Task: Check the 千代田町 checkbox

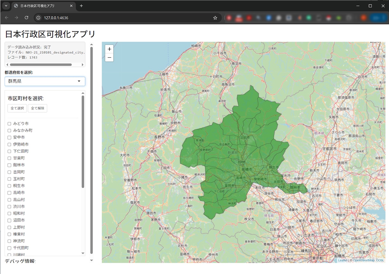Action: tap(10, 248)
